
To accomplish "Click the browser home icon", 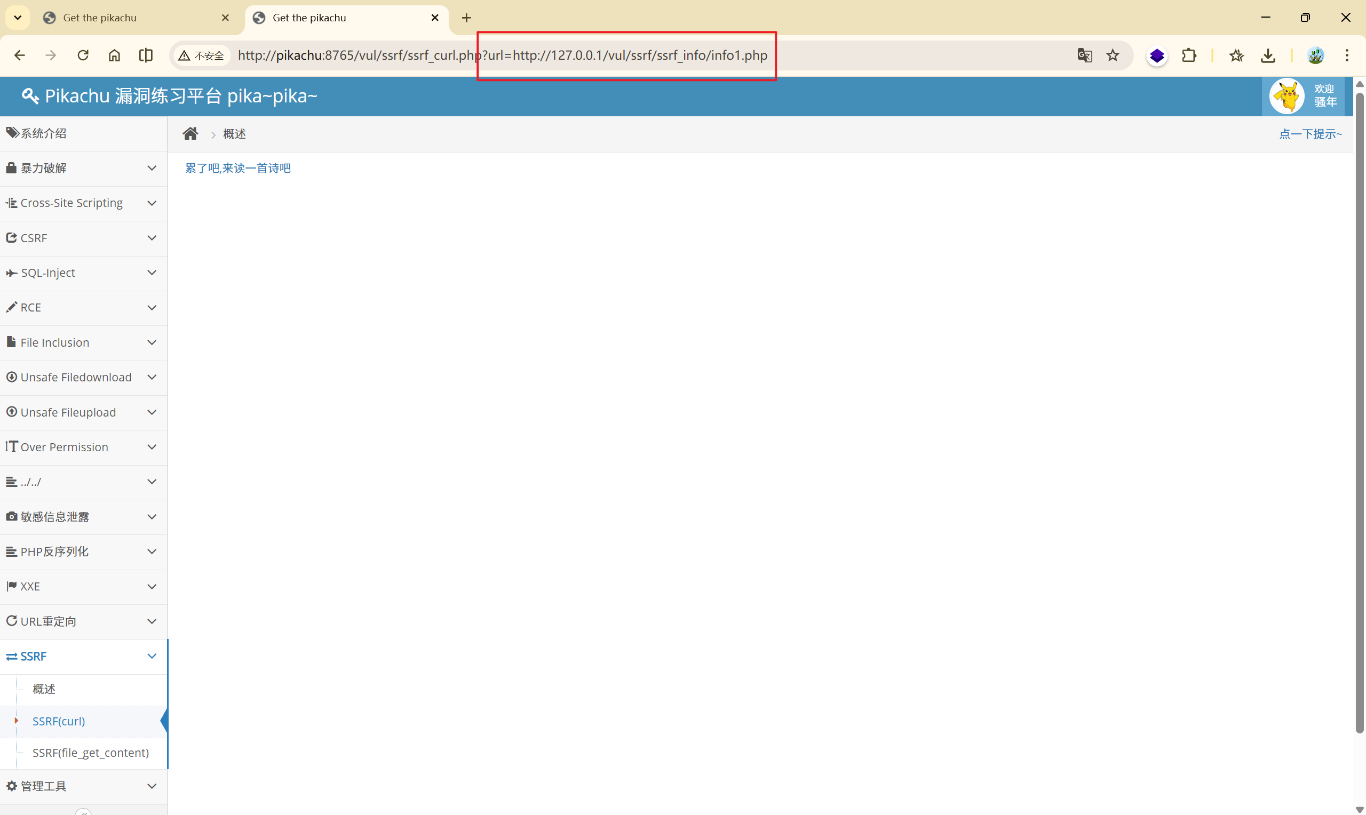I will [114, 55].
